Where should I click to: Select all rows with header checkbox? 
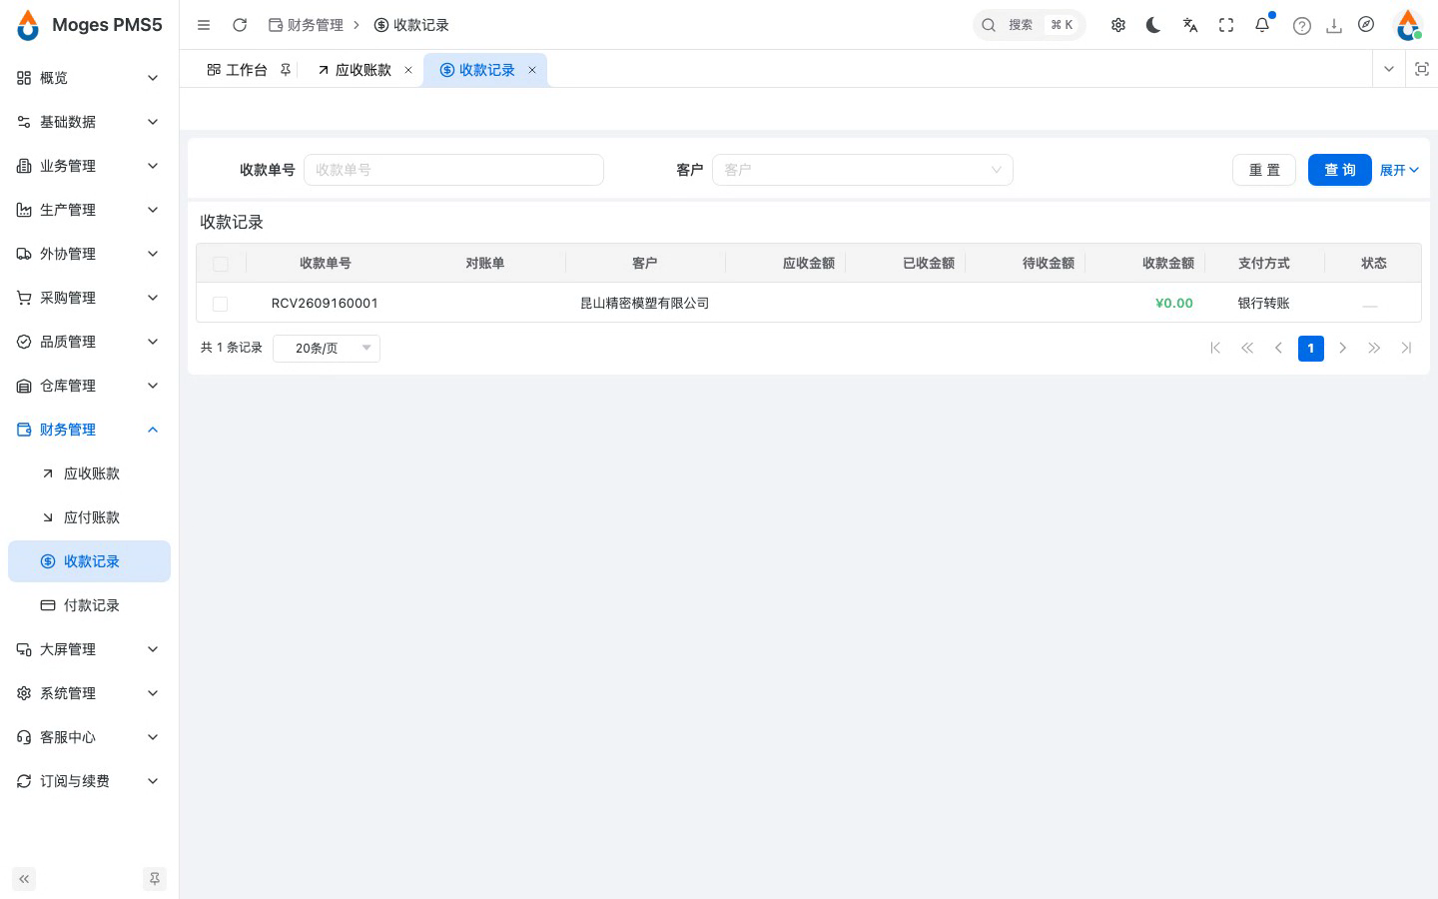pos(221,264)
